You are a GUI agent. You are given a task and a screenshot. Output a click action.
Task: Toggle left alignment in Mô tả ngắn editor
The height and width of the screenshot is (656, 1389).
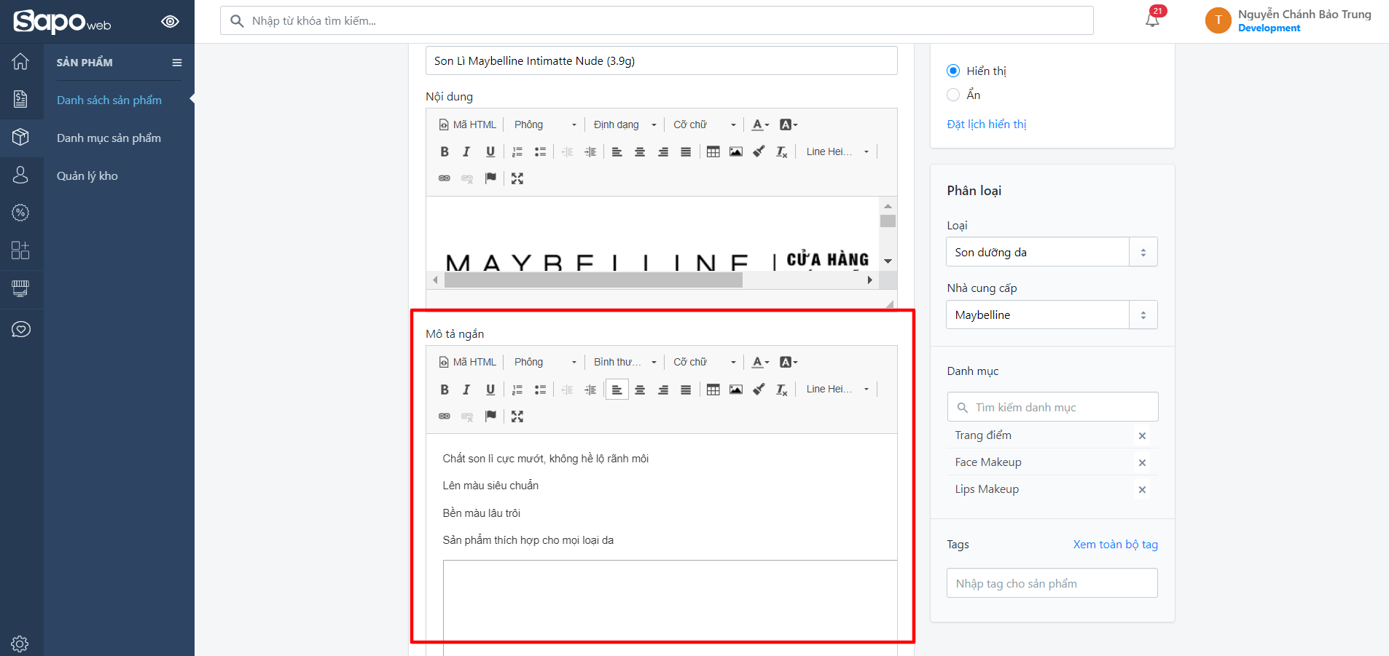click(x=617, y=390)
